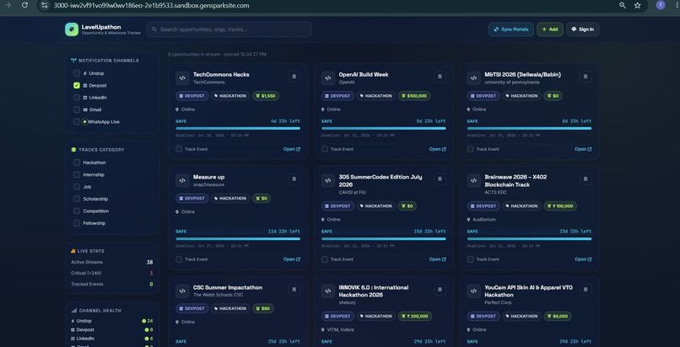Click the code icon on 305 SummerCodex
Screen dimensions: 680x347
[x=328, y=180]
